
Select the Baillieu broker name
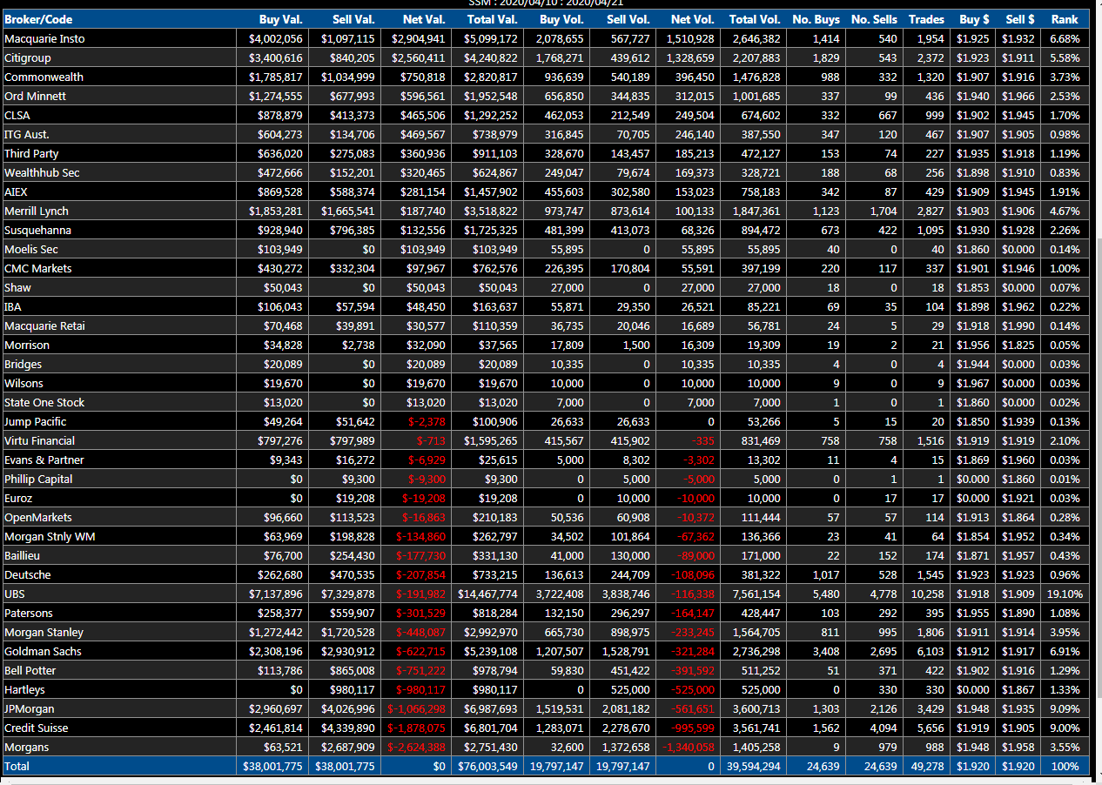click(23, 555)
